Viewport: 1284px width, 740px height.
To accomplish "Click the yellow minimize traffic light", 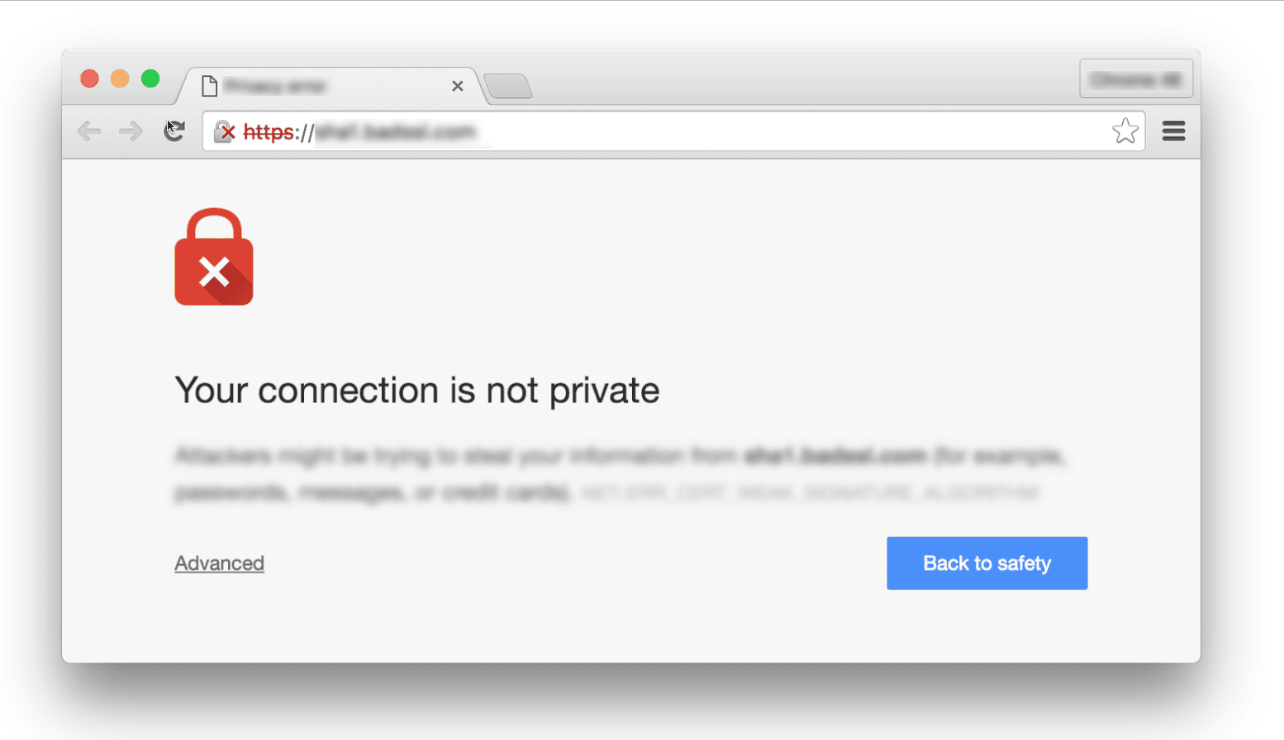I will 120,78.
